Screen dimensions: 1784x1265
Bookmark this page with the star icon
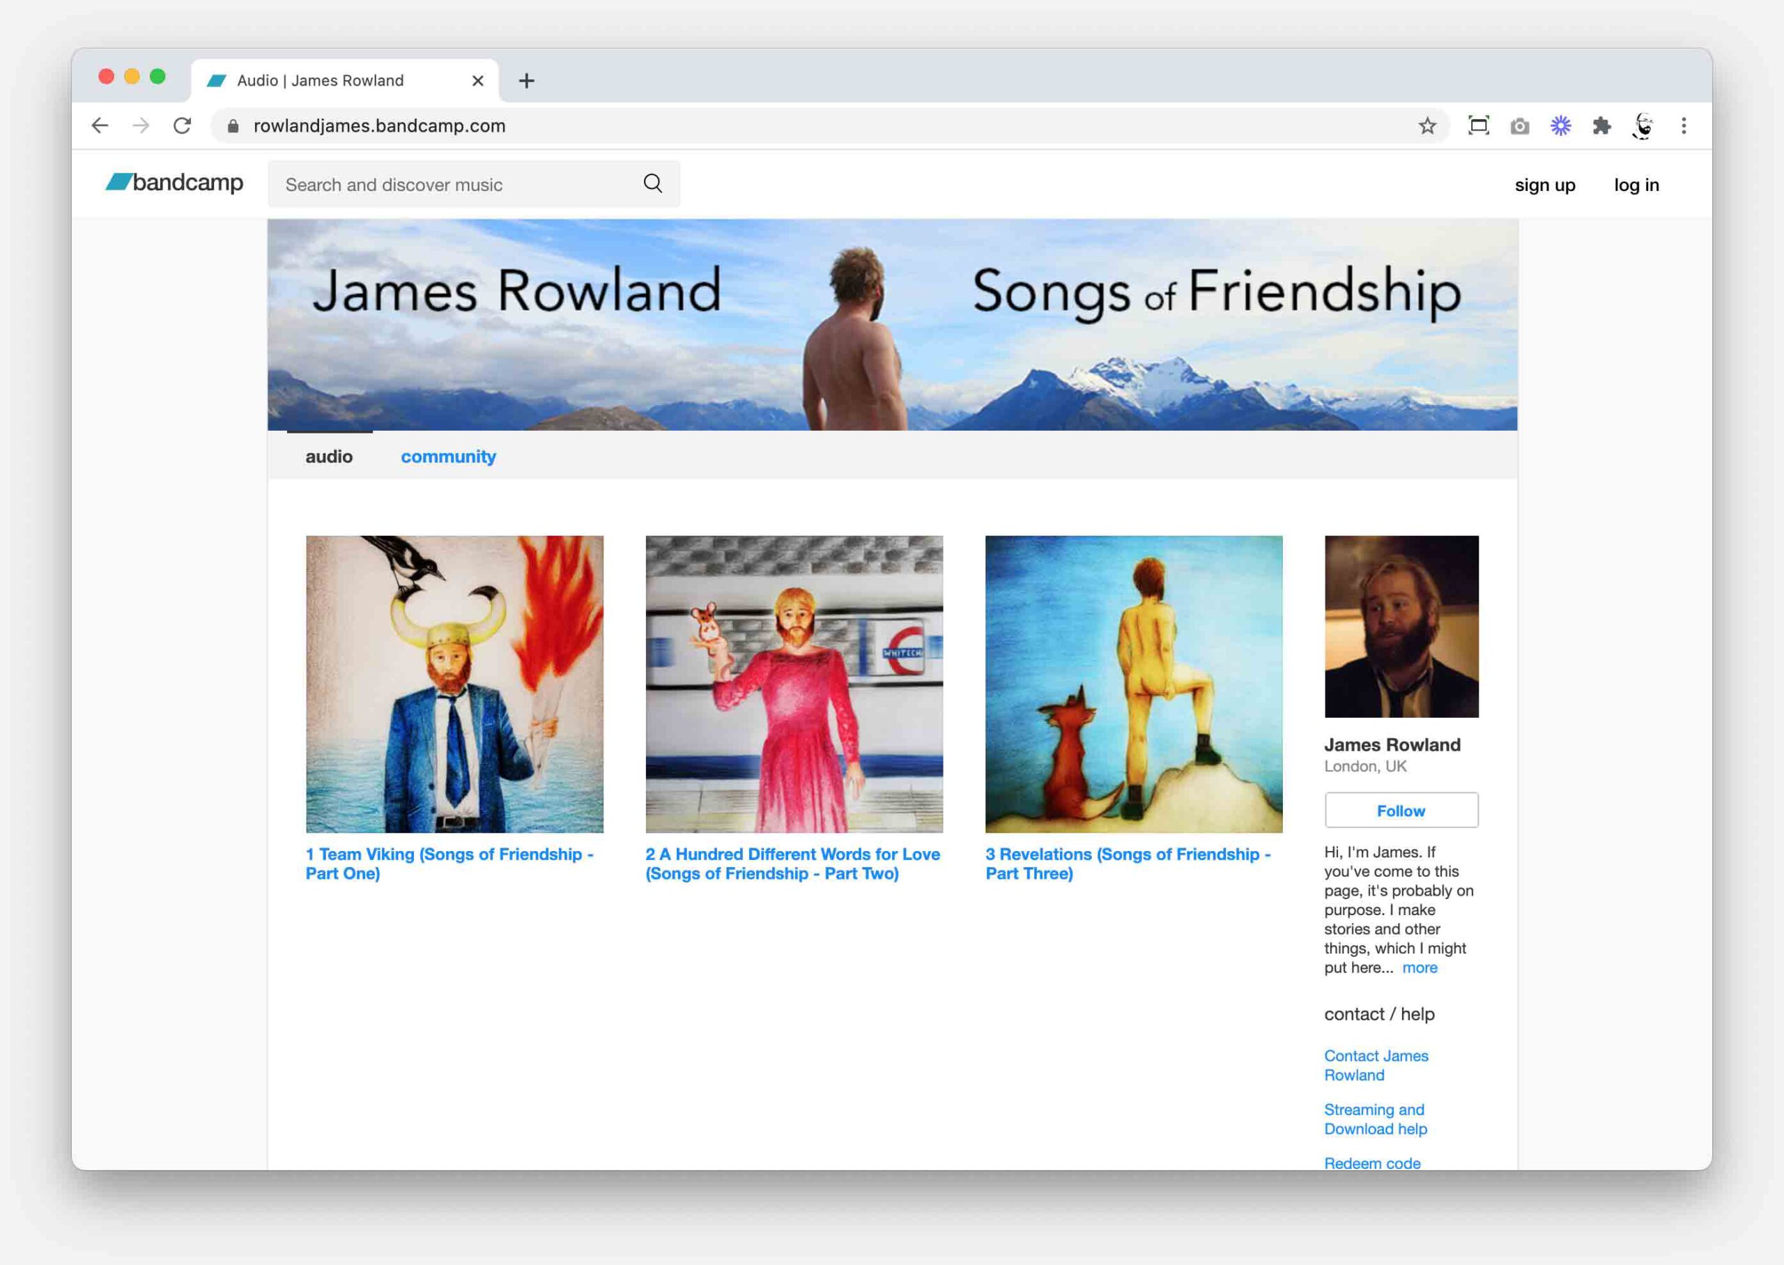point(1427,125)
